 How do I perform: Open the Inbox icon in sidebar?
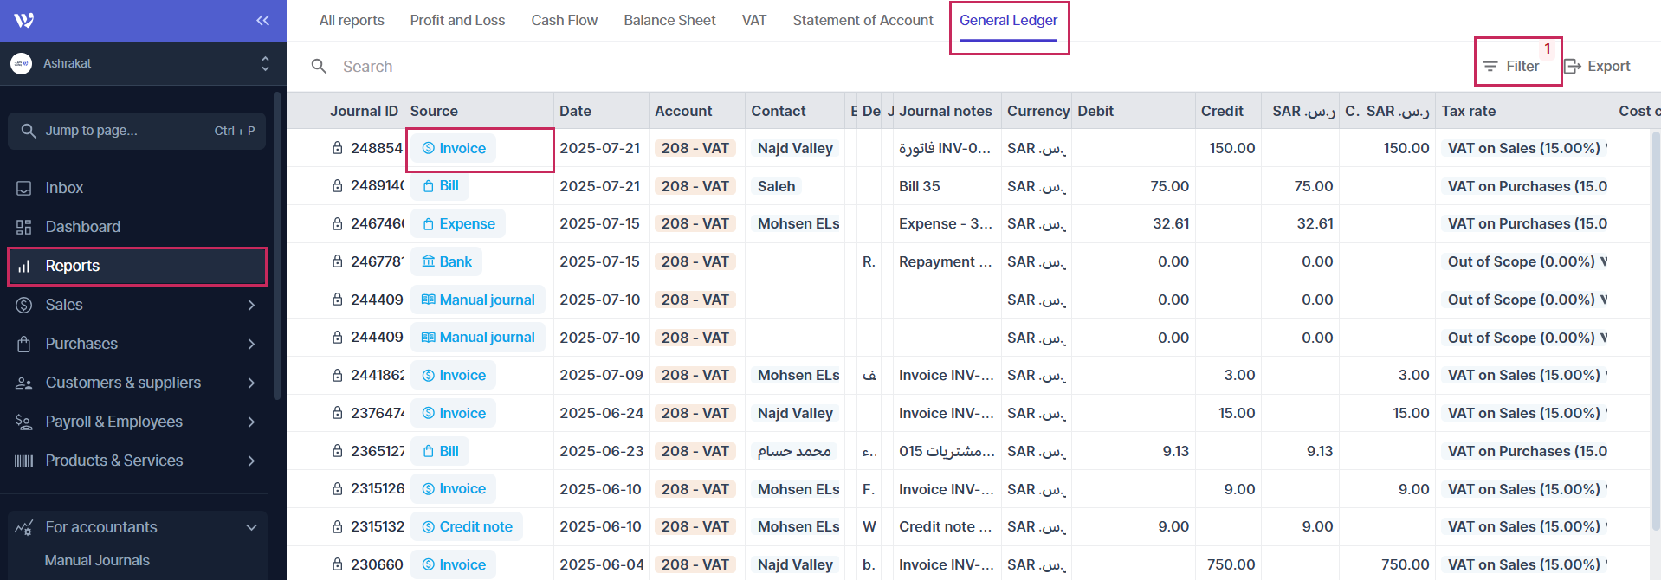pyautogui.click(x=24, y=188)
